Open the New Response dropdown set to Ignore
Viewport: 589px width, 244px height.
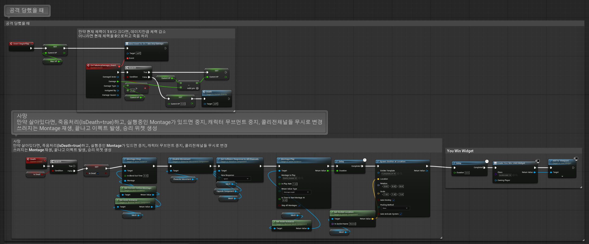pyautogui.click(x=236, y=179)
